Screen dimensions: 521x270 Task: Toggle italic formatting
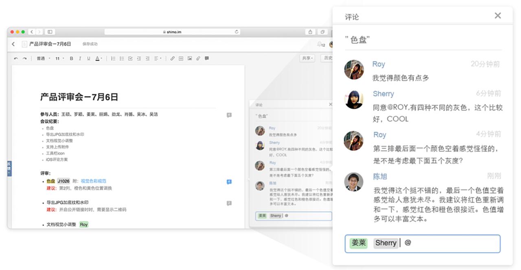80,58
